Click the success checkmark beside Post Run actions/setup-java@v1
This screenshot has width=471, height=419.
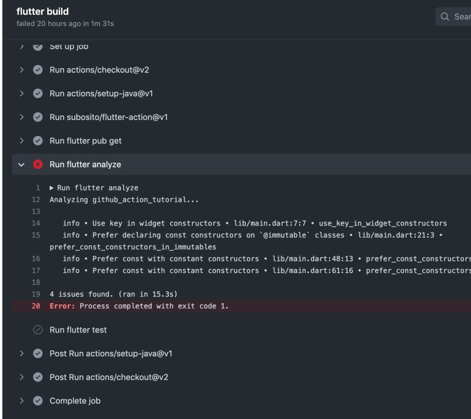pyautogui.click(x=38, y=353)
